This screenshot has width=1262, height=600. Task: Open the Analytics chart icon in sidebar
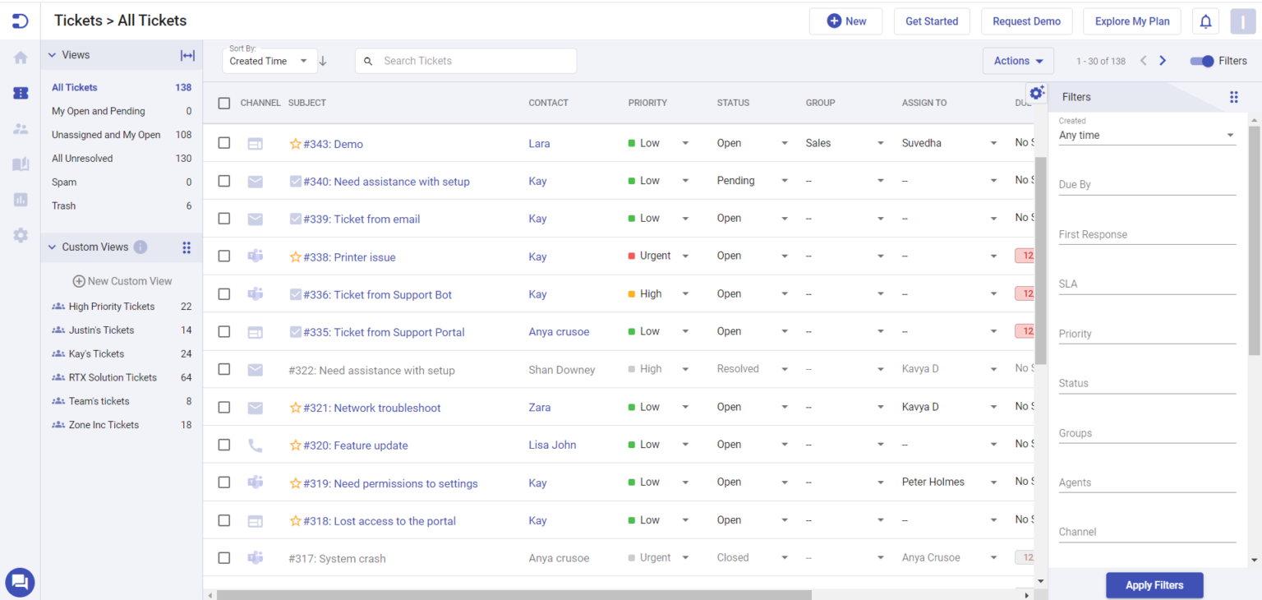[20, 198]
